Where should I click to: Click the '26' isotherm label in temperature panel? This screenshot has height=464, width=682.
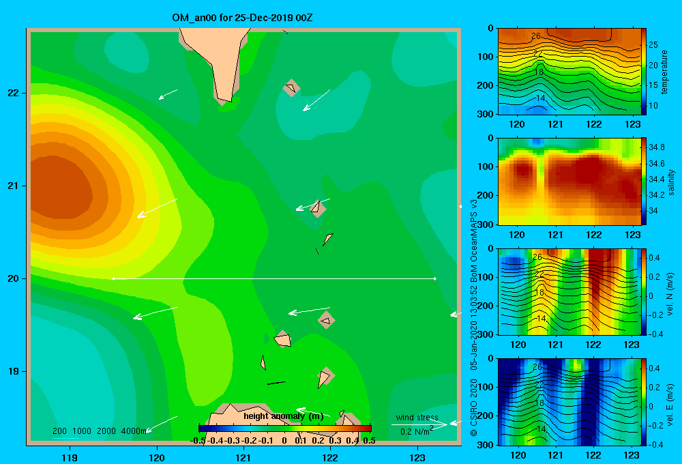pyautogui.click(x=536, y=35)
